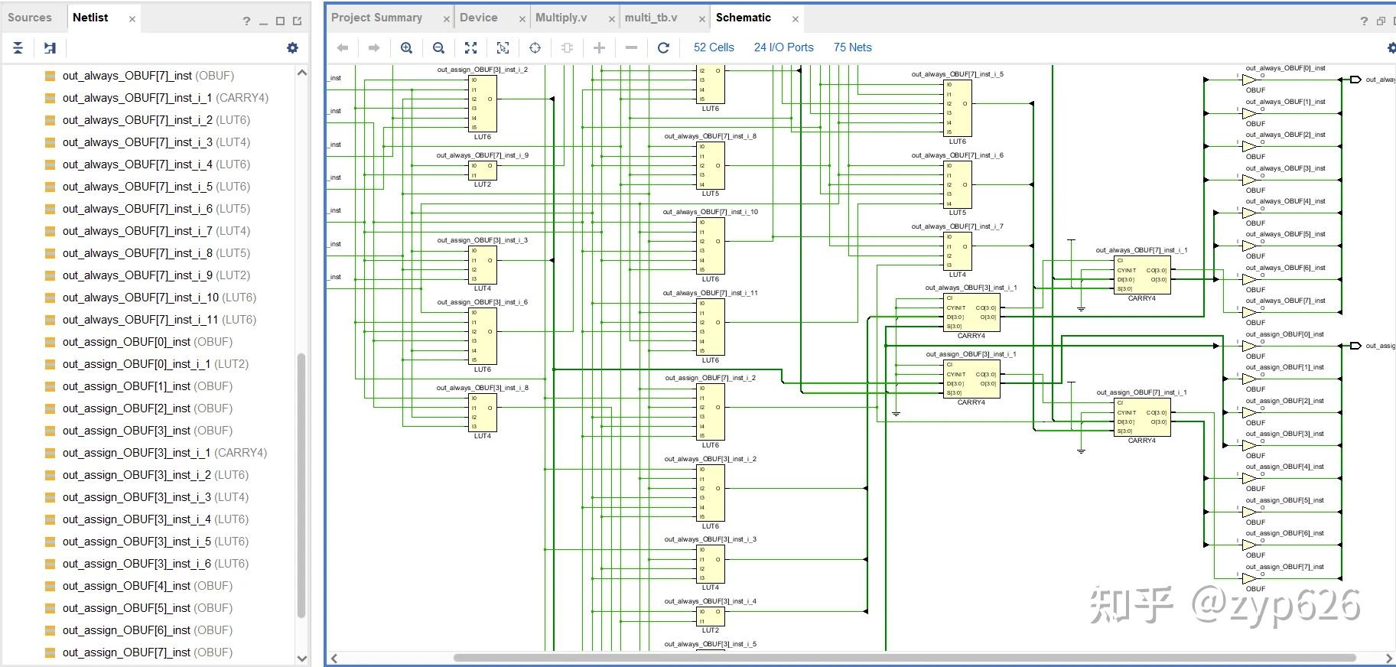Select out_always_OBUF[7]_inst OBUF in netlist
Screen dimensions: 1396x667
[139, 76]
